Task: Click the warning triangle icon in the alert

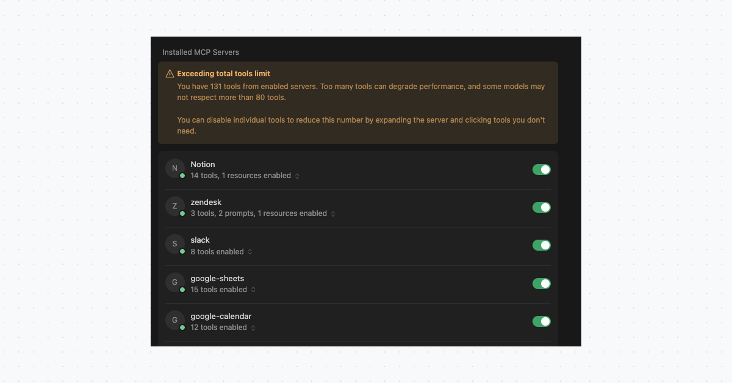Action: [x=170, y=74]
